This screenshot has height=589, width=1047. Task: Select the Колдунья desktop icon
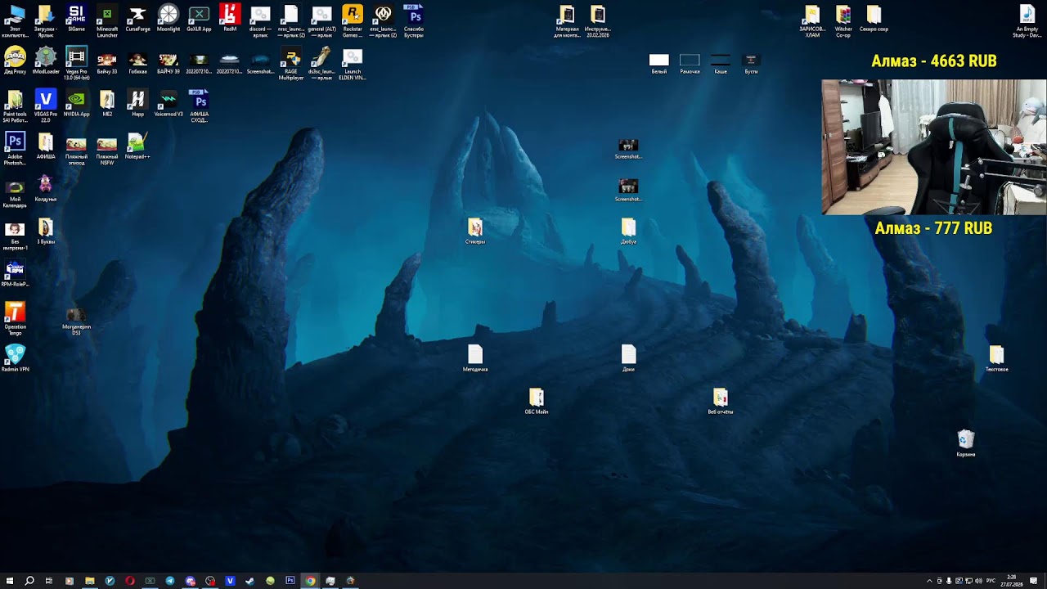46,189
